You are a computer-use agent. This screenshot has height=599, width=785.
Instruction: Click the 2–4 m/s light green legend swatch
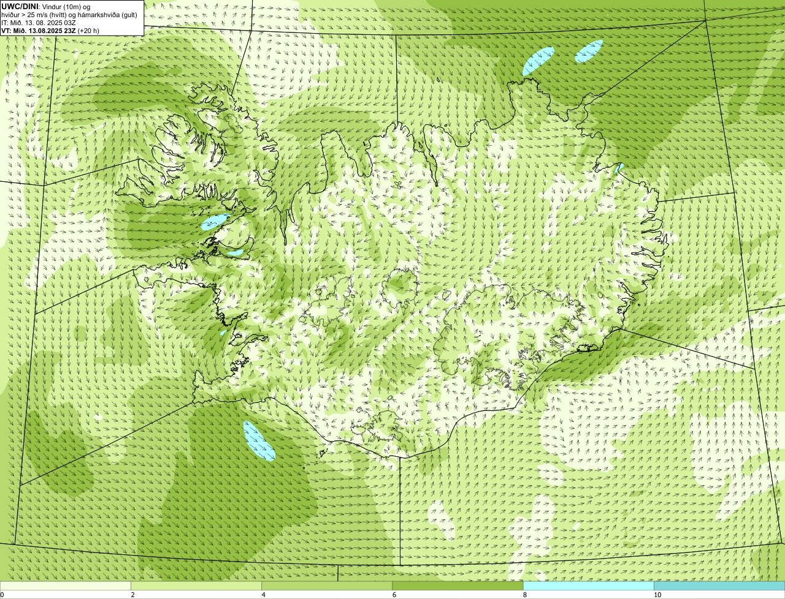[x=196, y=586]
